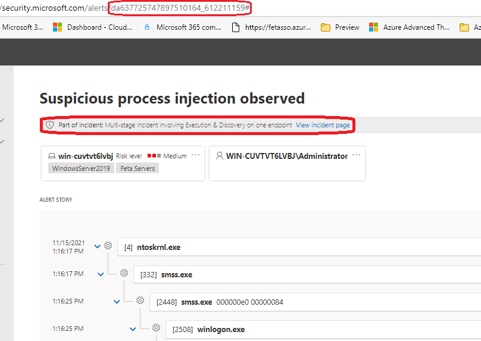Click the shield icon in incident banner

click(x=50, y=126)
